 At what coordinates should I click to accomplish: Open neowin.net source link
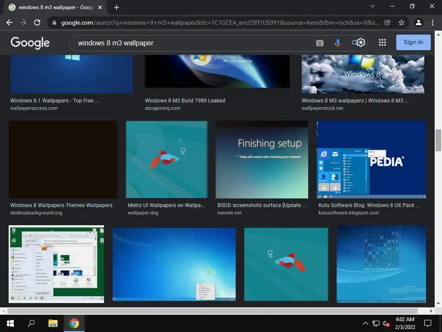(230, 213)
